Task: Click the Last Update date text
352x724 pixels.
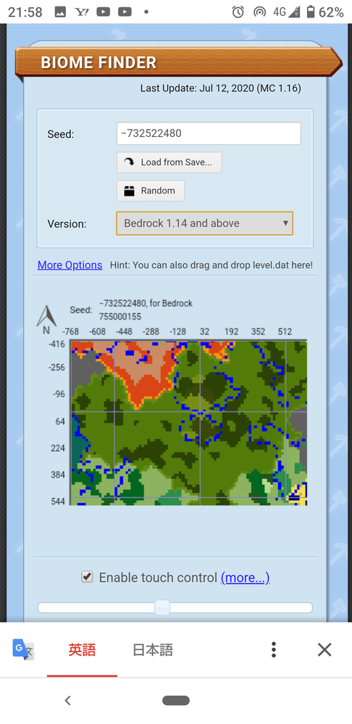Action: pyautogui.click(x=220, y=88)
